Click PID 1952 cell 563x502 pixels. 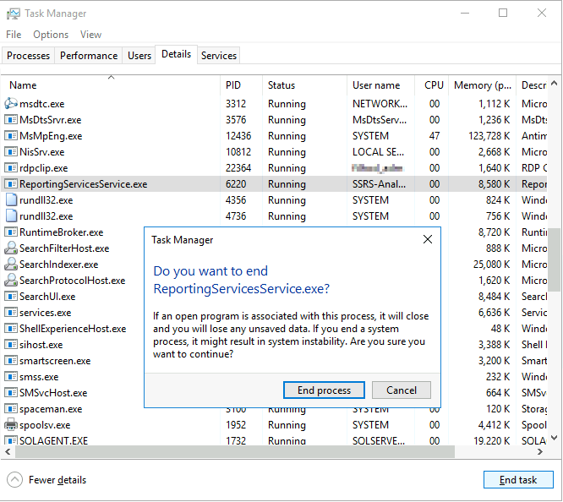[236, 425]
